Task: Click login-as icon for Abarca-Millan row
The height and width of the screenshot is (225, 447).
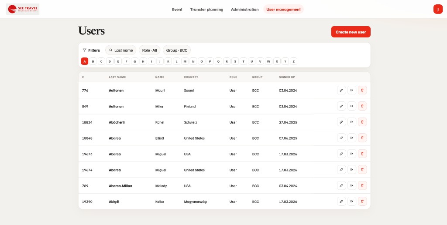Action: tap(352, 185)
